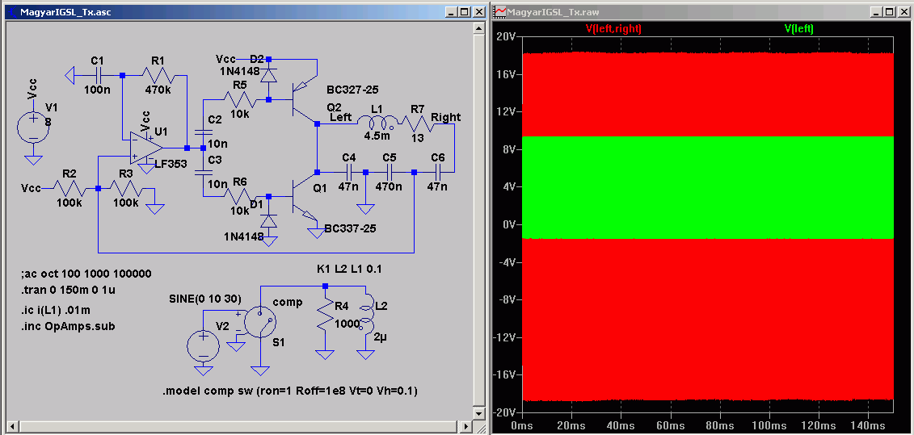
Task: Click the V2 sine source symbol
Action: click(203, 346)
